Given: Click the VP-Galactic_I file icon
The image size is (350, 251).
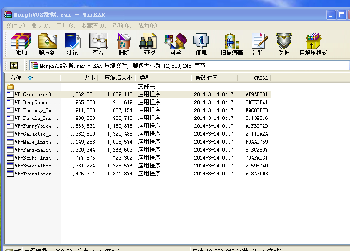Looking at the screenshot, I should (x=10, y=134).
